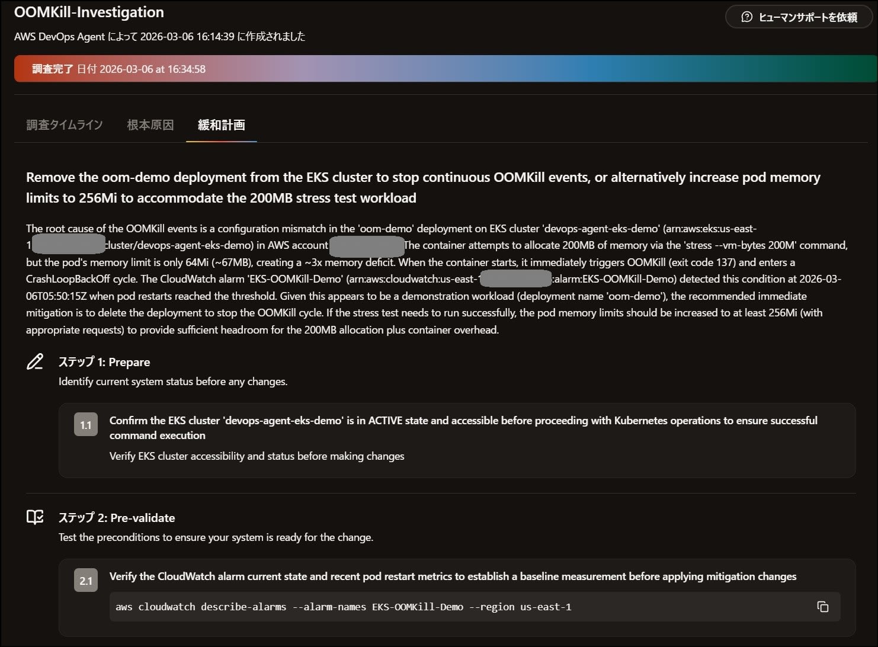Switch to the 調査タイムライン tab
The width and height of the screenshot is (878, 647).
click(65, 125)
